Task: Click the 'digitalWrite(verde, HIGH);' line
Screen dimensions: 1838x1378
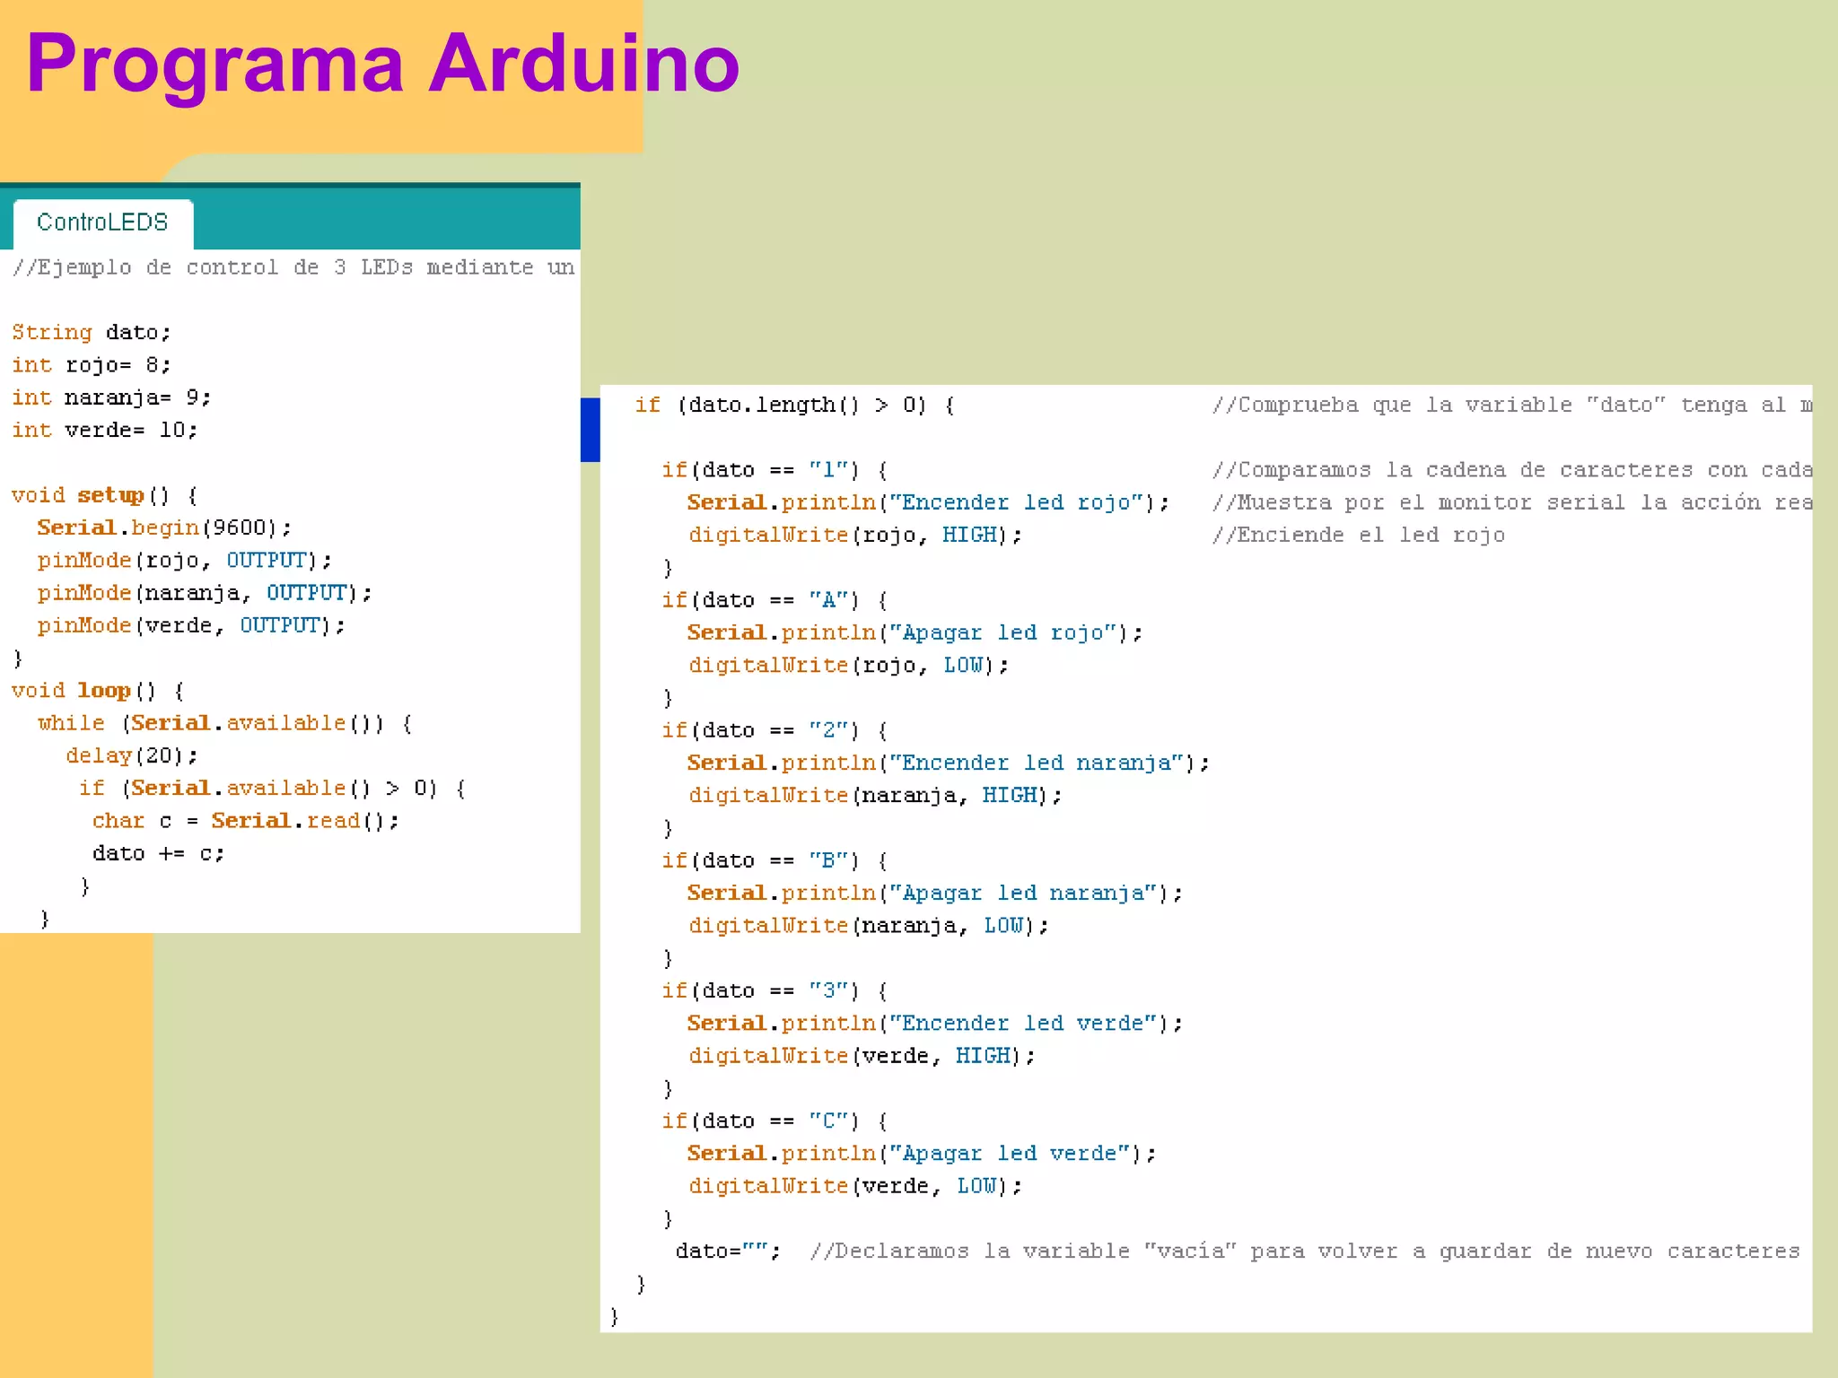Action: click(862, 1056)
